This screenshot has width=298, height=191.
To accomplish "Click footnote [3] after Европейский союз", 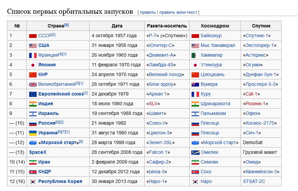I will click(86, 93).
